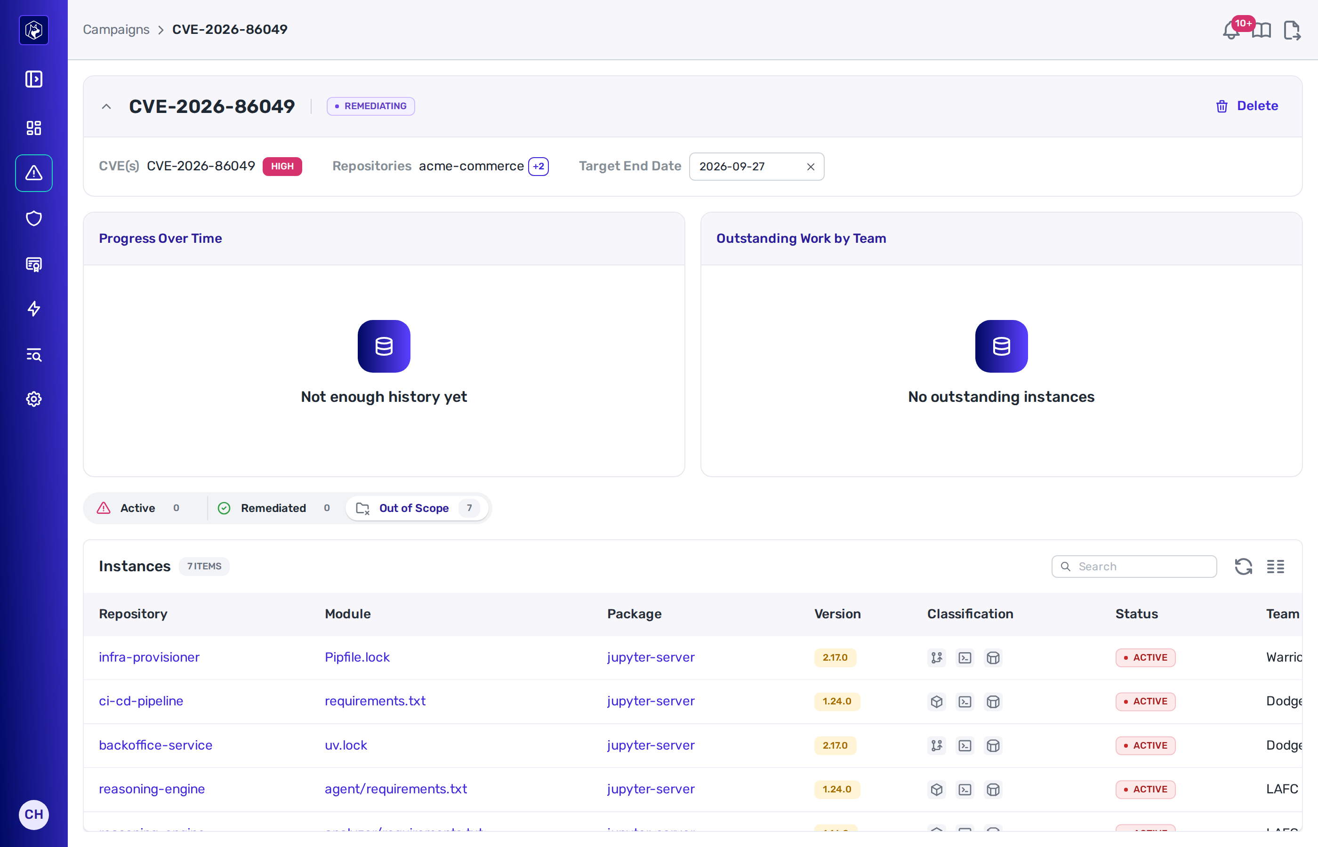Viewport: 1318px width, 847px height.
Task: Go to Campaigns breadcrumb
Action: [x=116, y=30]
